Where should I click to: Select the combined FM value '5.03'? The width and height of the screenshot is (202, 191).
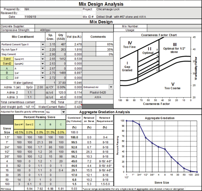[74, 189]
